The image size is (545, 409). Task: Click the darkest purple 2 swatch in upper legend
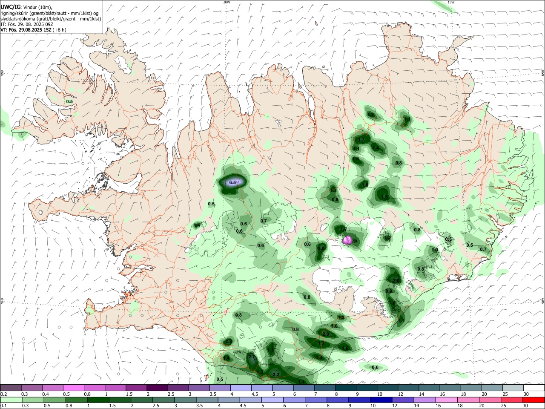click(x=157, y=388)
